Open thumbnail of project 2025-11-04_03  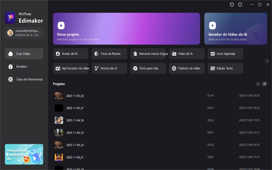(59, 133)
